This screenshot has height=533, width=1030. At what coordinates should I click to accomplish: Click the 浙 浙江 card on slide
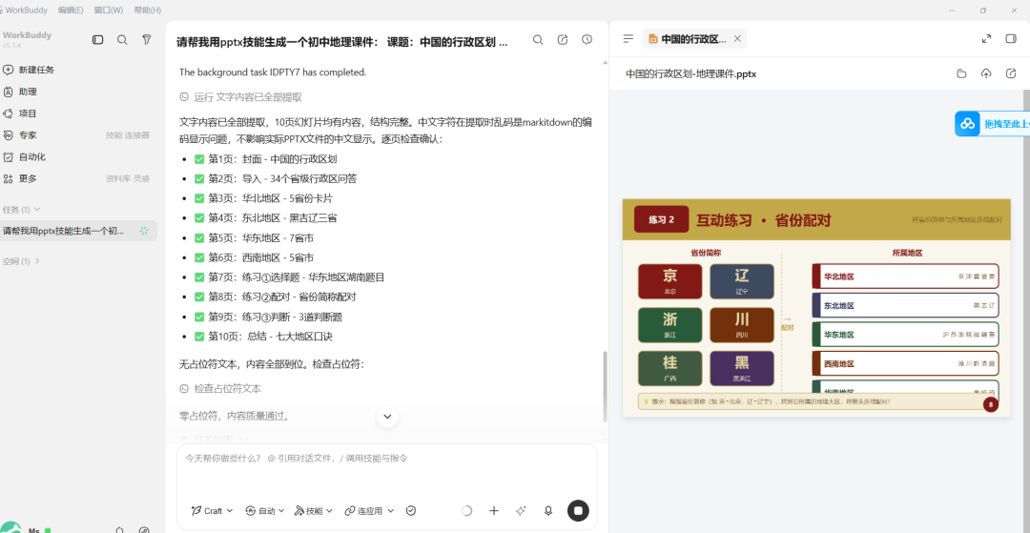670,325
